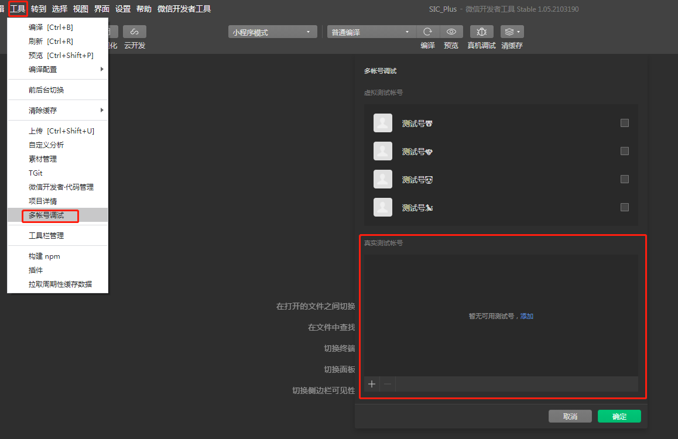Click the 添加 link for test accounts
The height and width of the screenshot is (439, 678).
(527, 316)
